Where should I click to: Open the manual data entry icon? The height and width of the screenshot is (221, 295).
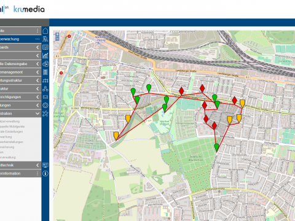pos(45,64)
